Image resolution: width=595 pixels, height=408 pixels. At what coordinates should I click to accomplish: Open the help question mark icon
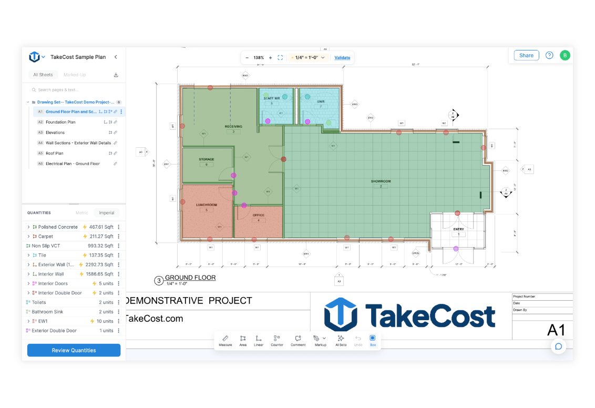[549, 55]
